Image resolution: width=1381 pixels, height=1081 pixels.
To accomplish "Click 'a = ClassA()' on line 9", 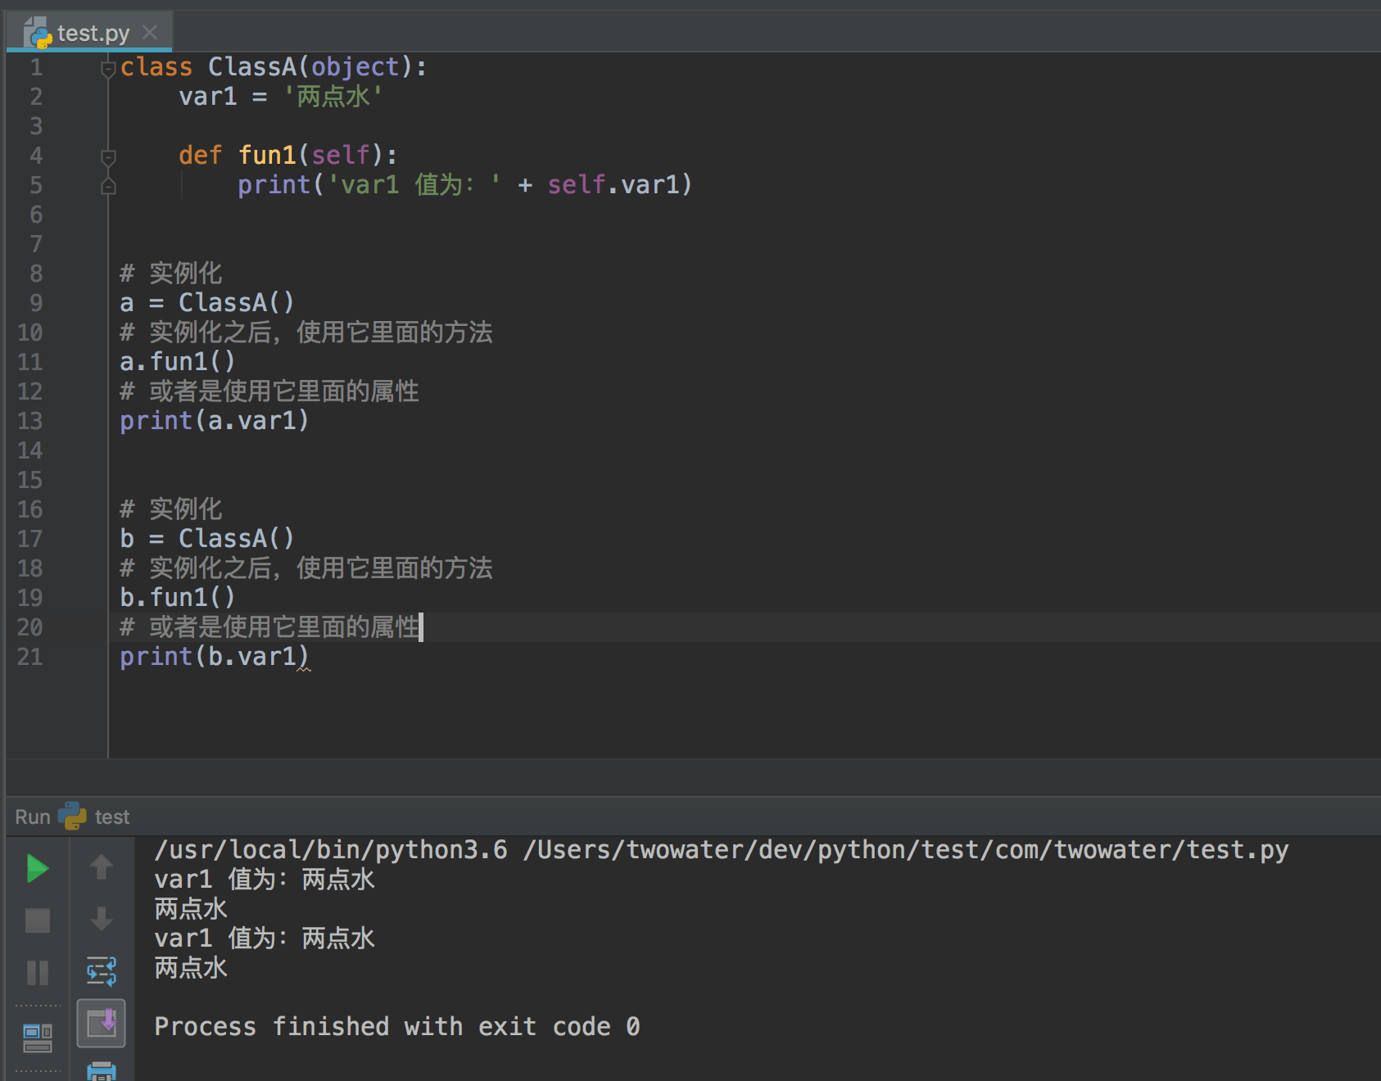I will (x=207, y=302).
